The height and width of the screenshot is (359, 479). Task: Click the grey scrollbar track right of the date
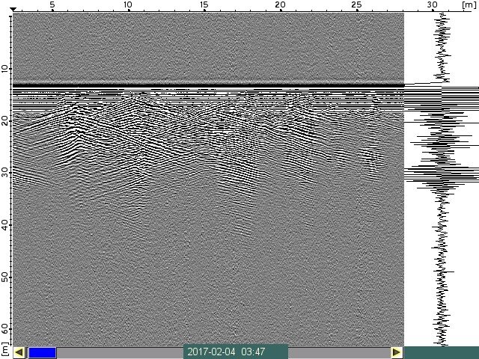pyautogui.click(x=339, y=352)
